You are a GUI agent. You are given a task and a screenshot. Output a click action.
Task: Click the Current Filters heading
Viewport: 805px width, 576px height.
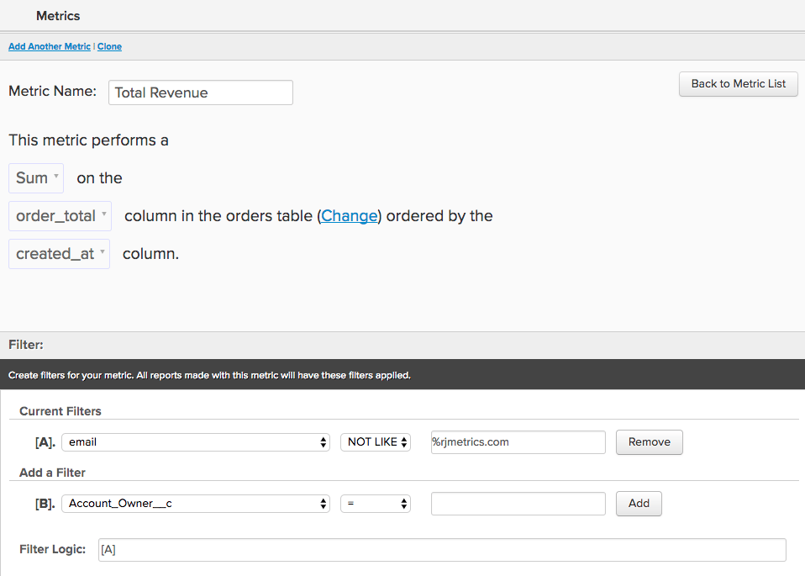pos(59,411)
